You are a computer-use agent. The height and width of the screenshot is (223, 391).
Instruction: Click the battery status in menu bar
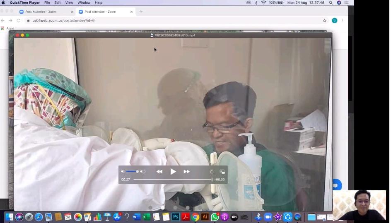(276, 2)
